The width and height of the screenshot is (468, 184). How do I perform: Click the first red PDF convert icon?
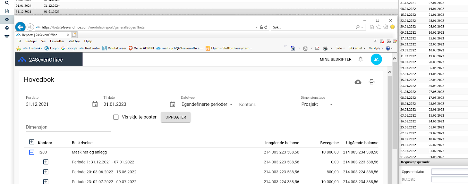382,41
